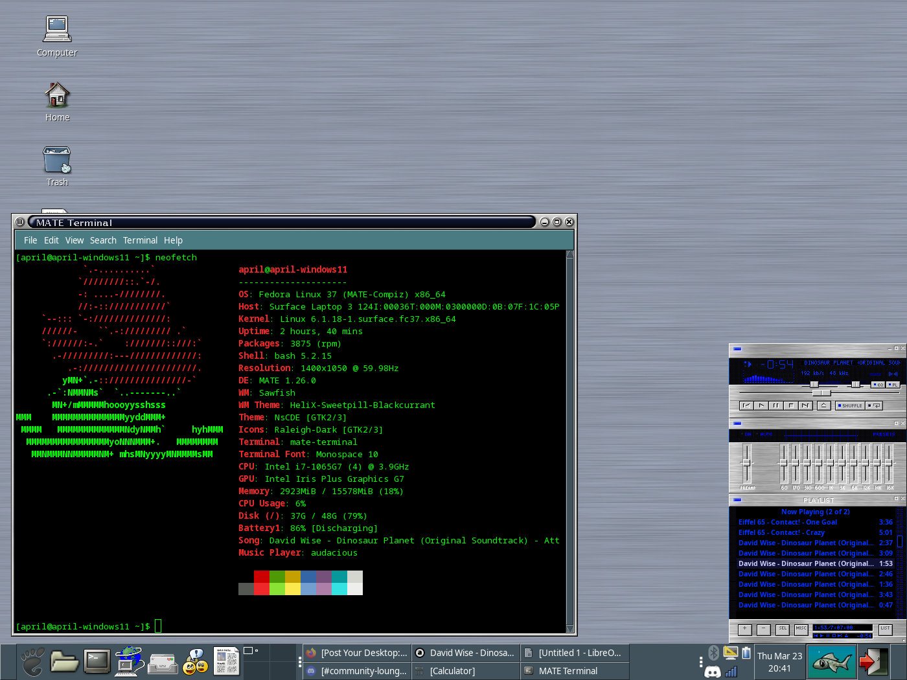The image size is (907, 680).
Task: Open Audacious main window menu icon
Action: [x=737, y=349]
